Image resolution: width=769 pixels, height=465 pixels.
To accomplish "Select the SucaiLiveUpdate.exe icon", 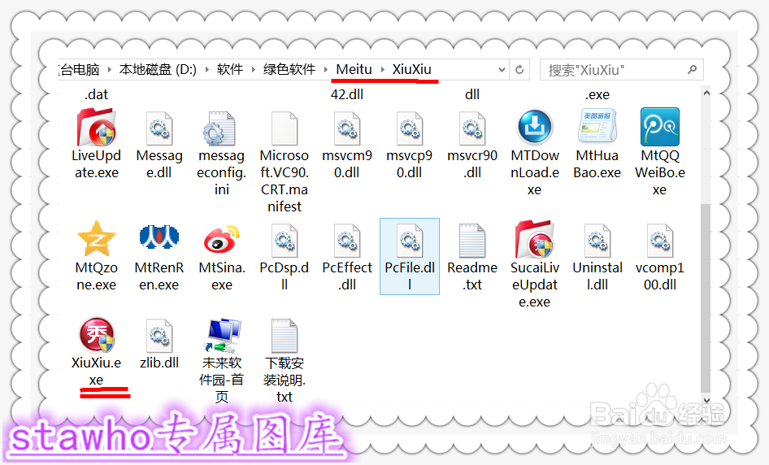I will (535, 239).
